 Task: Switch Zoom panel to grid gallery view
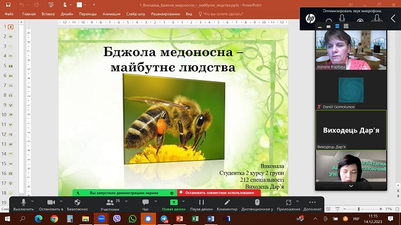[346, 27]
